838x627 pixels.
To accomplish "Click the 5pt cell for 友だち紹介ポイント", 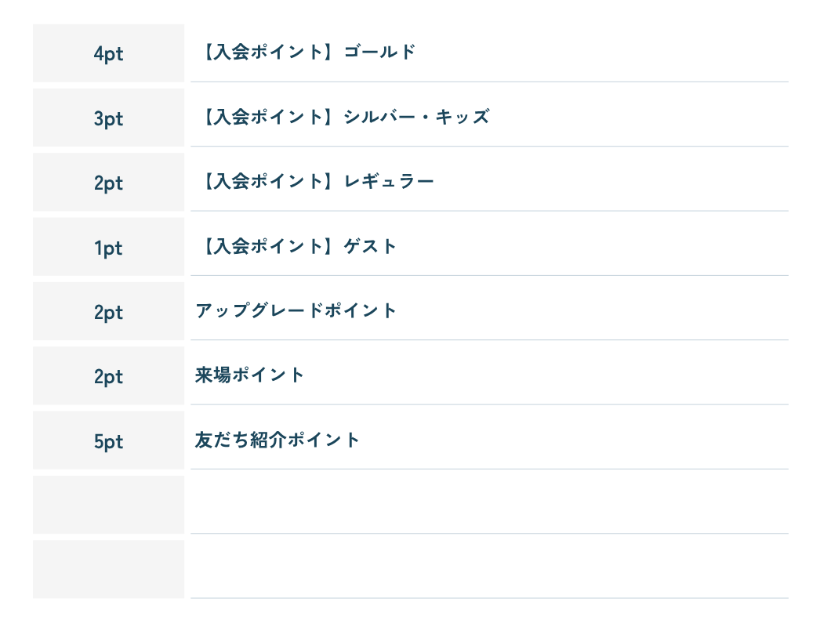I will (x=108, y=441).
